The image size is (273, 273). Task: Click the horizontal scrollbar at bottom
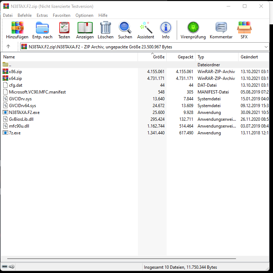(x=121, y=259)
